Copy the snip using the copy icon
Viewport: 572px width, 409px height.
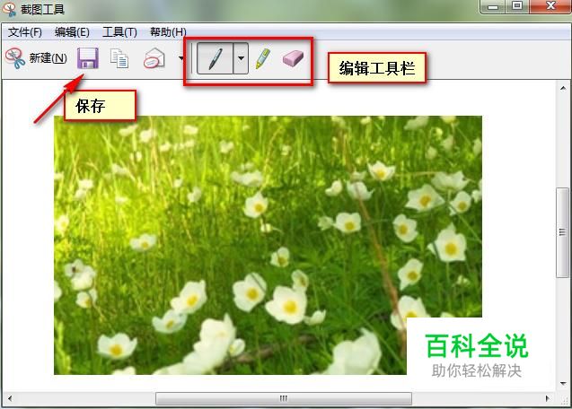pos(119,58)
